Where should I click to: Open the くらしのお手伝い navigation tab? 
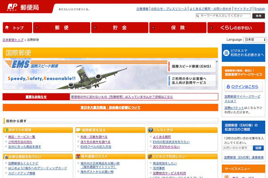pyautogui.click(x=236, y=28)
